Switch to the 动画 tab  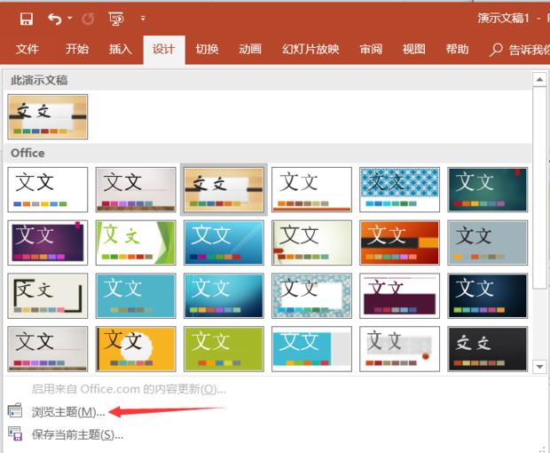[250, 49]
